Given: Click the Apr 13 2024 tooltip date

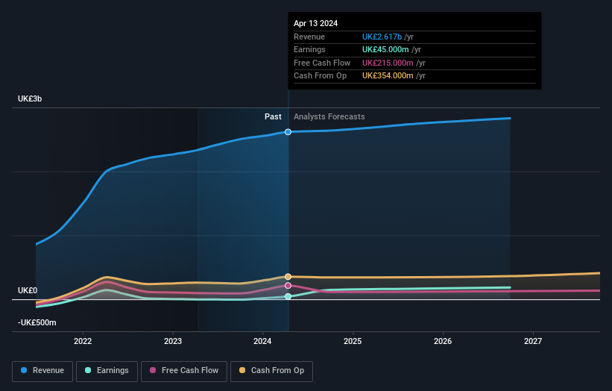Looking at the screenshot, I should (x=316, y=23).
